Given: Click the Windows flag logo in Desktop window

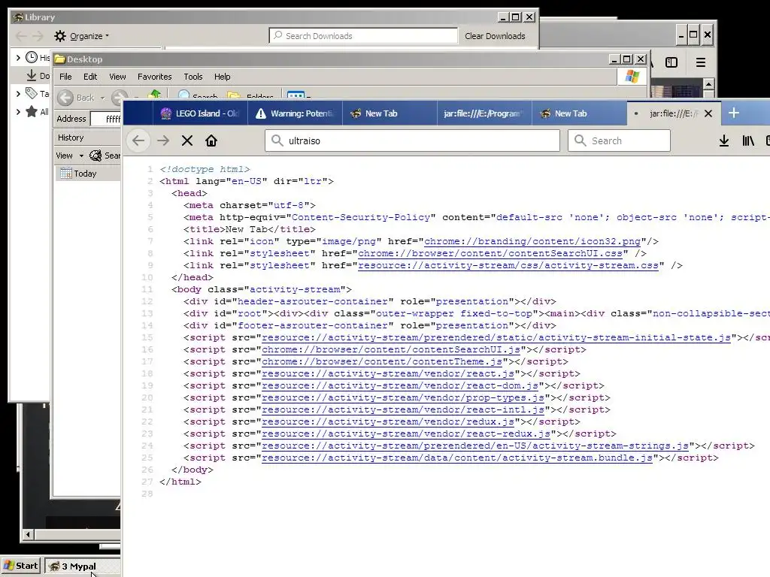Looking at the screenshot, I should (x=632, y=77).
